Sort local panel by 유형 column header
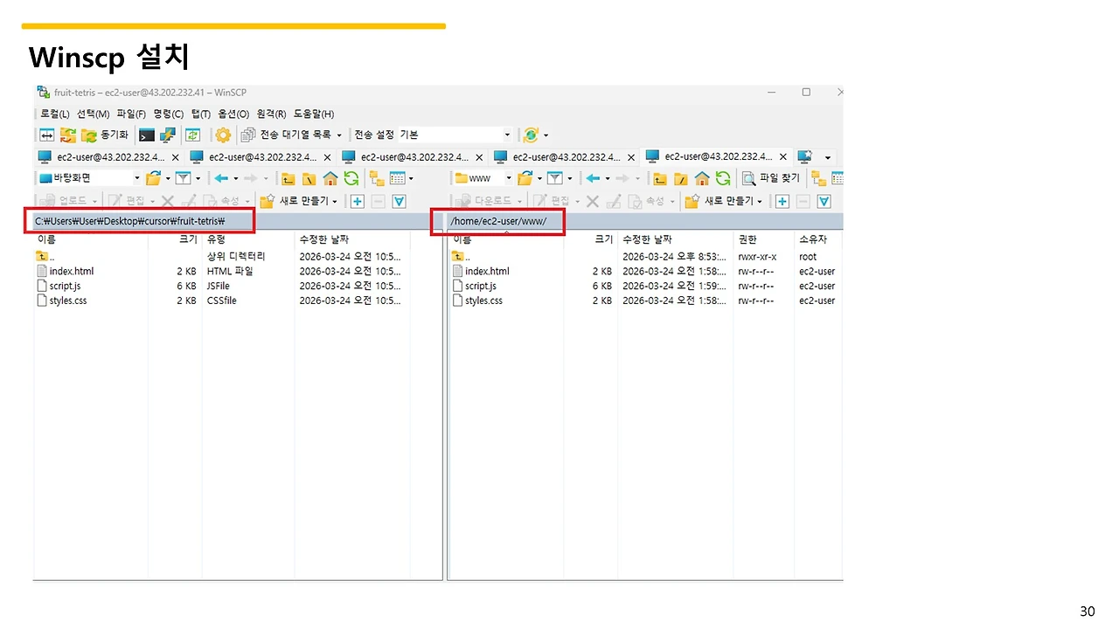Screen dimensions: 1119x629 pyautogui.click(x=247, y=239)
